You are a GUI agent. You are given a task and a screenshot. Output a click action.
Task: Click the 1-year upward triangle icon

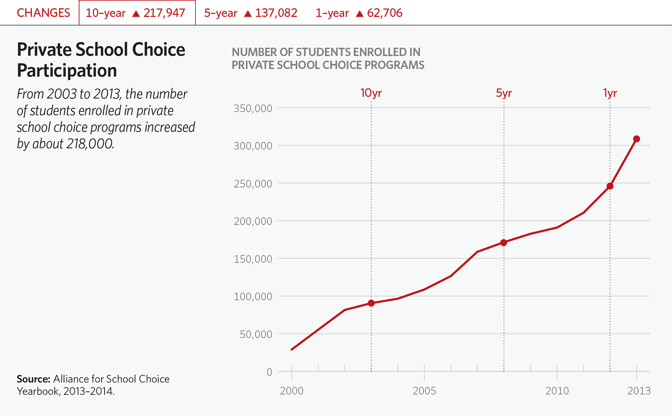(360, 13)
